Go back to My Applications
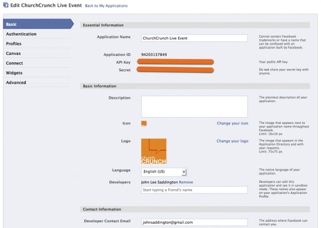321x228 pixels. click(106, 6)
